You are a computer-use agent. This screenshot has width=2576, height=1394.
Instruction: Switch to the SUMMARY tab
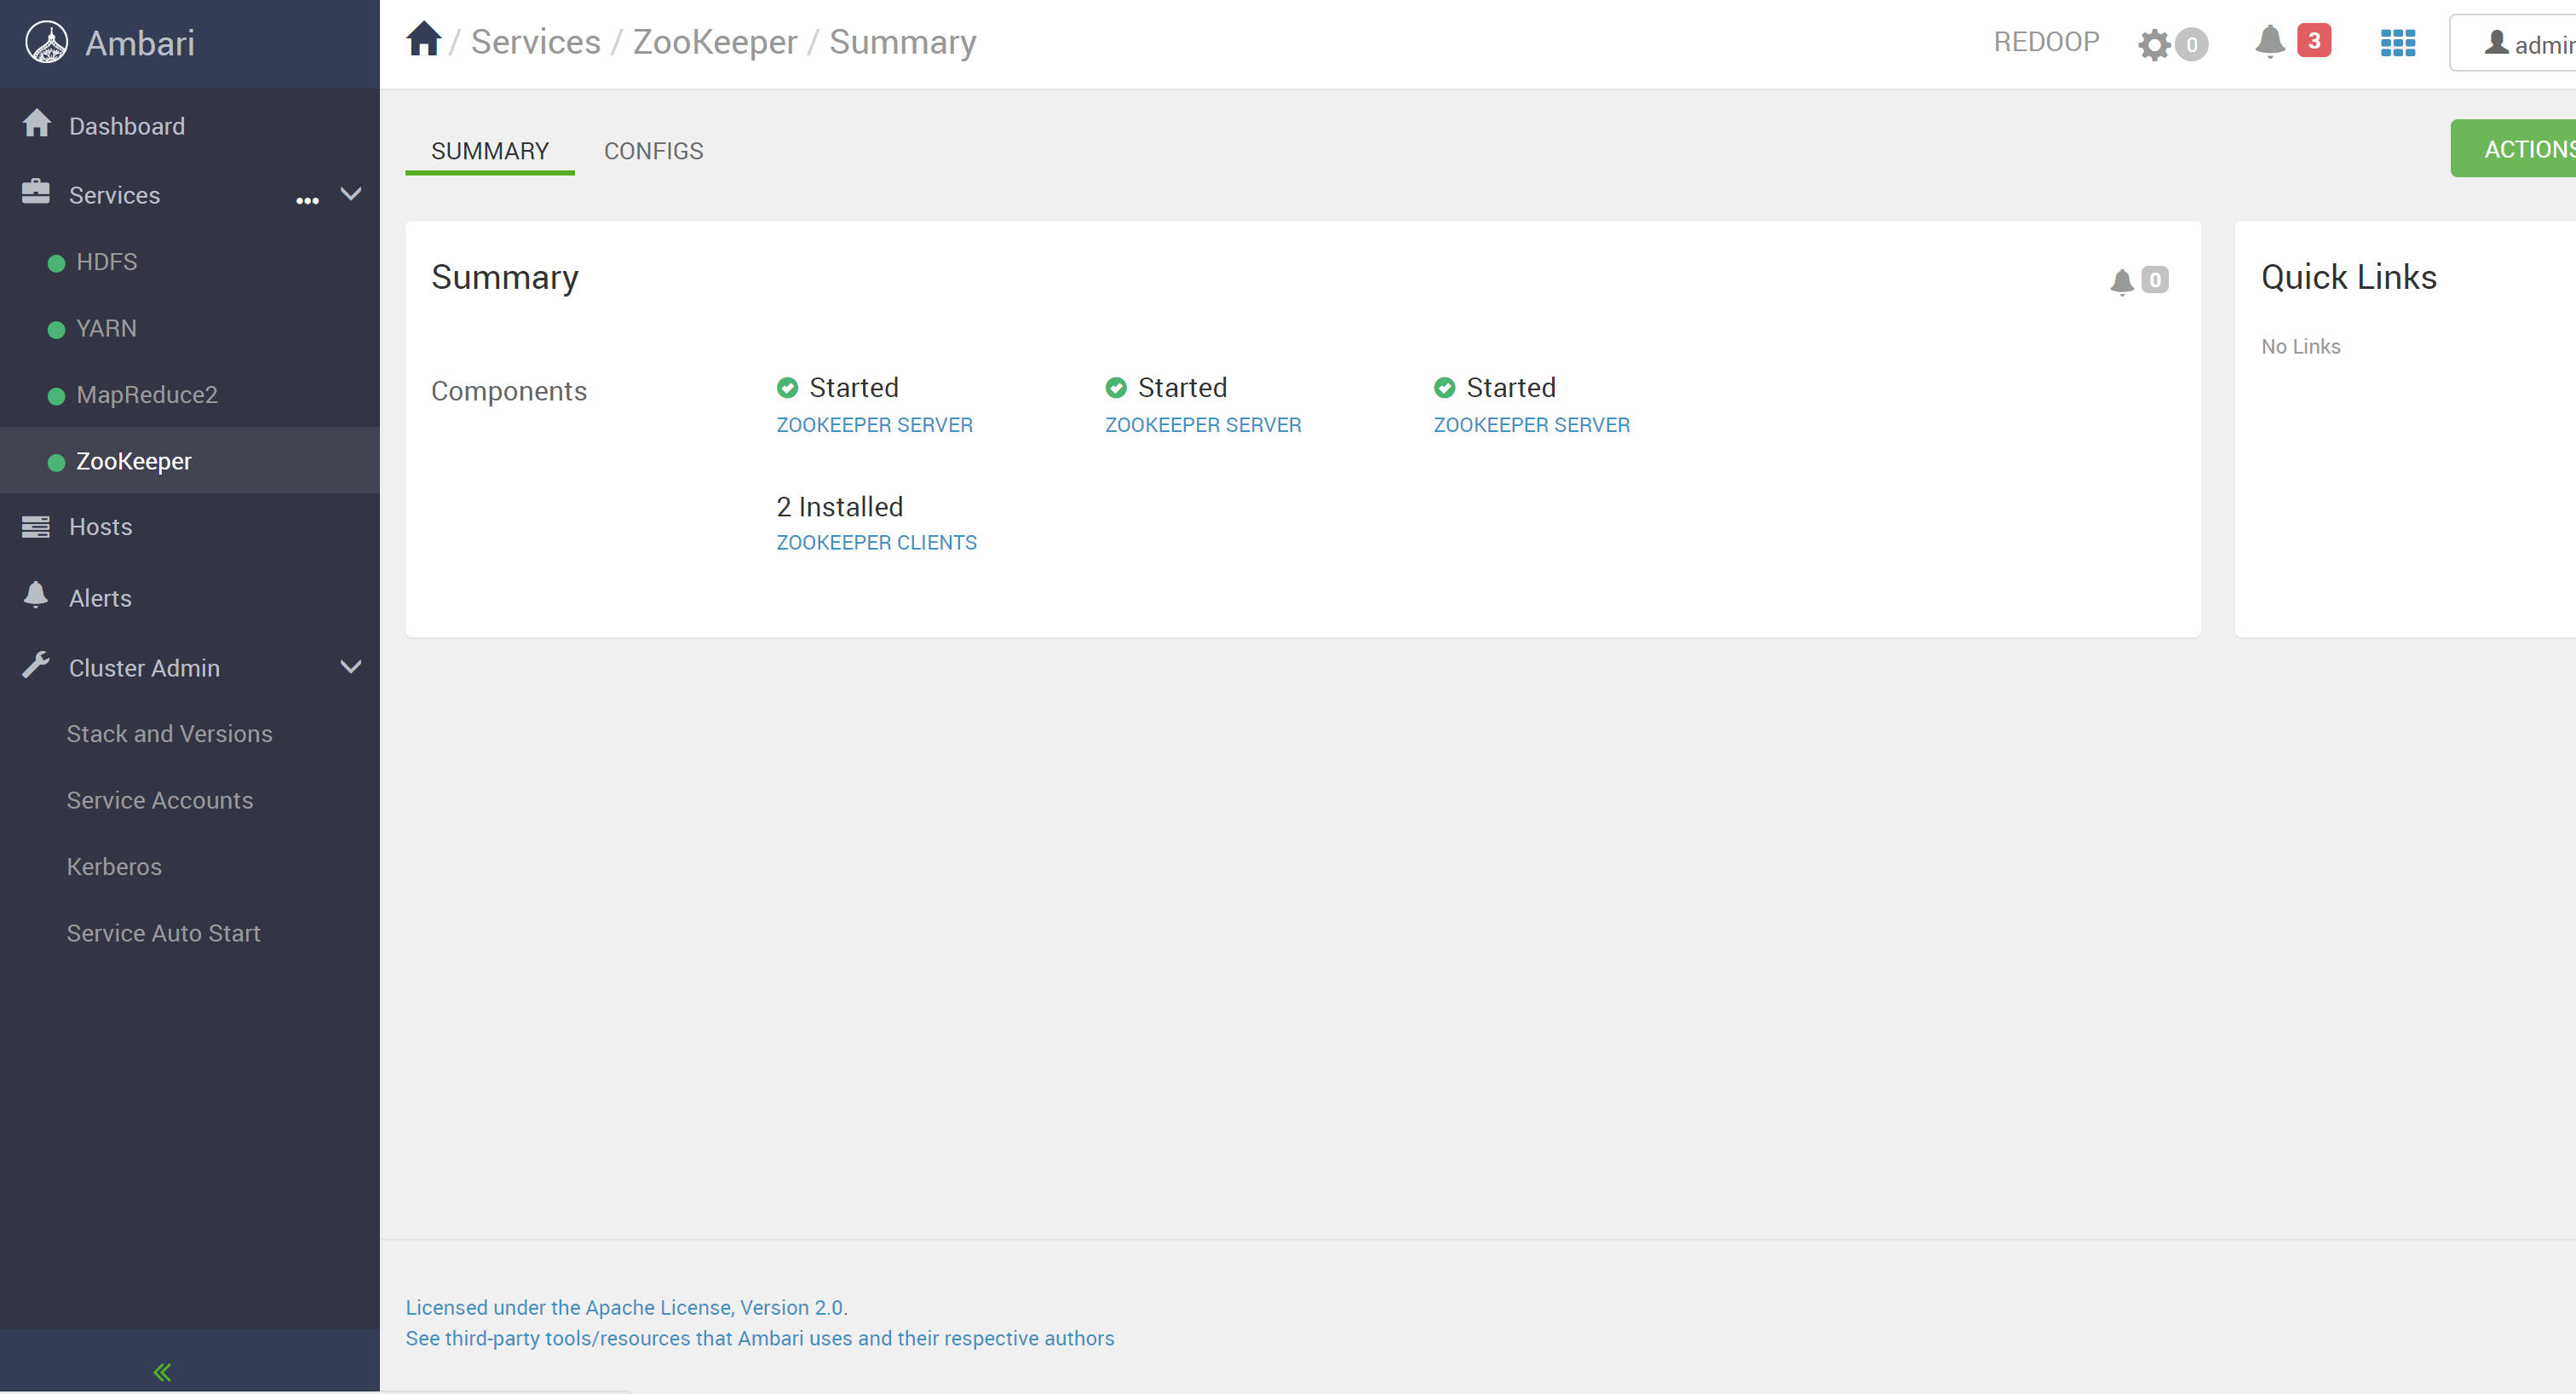490,151
